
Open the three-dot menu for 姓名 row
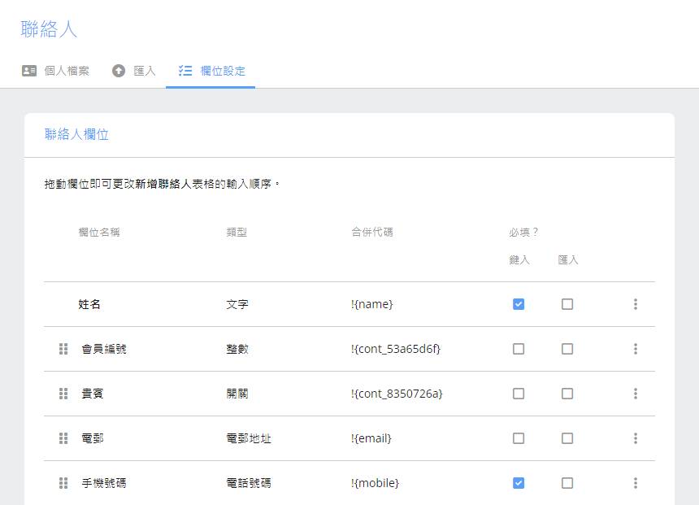point(635,304)
